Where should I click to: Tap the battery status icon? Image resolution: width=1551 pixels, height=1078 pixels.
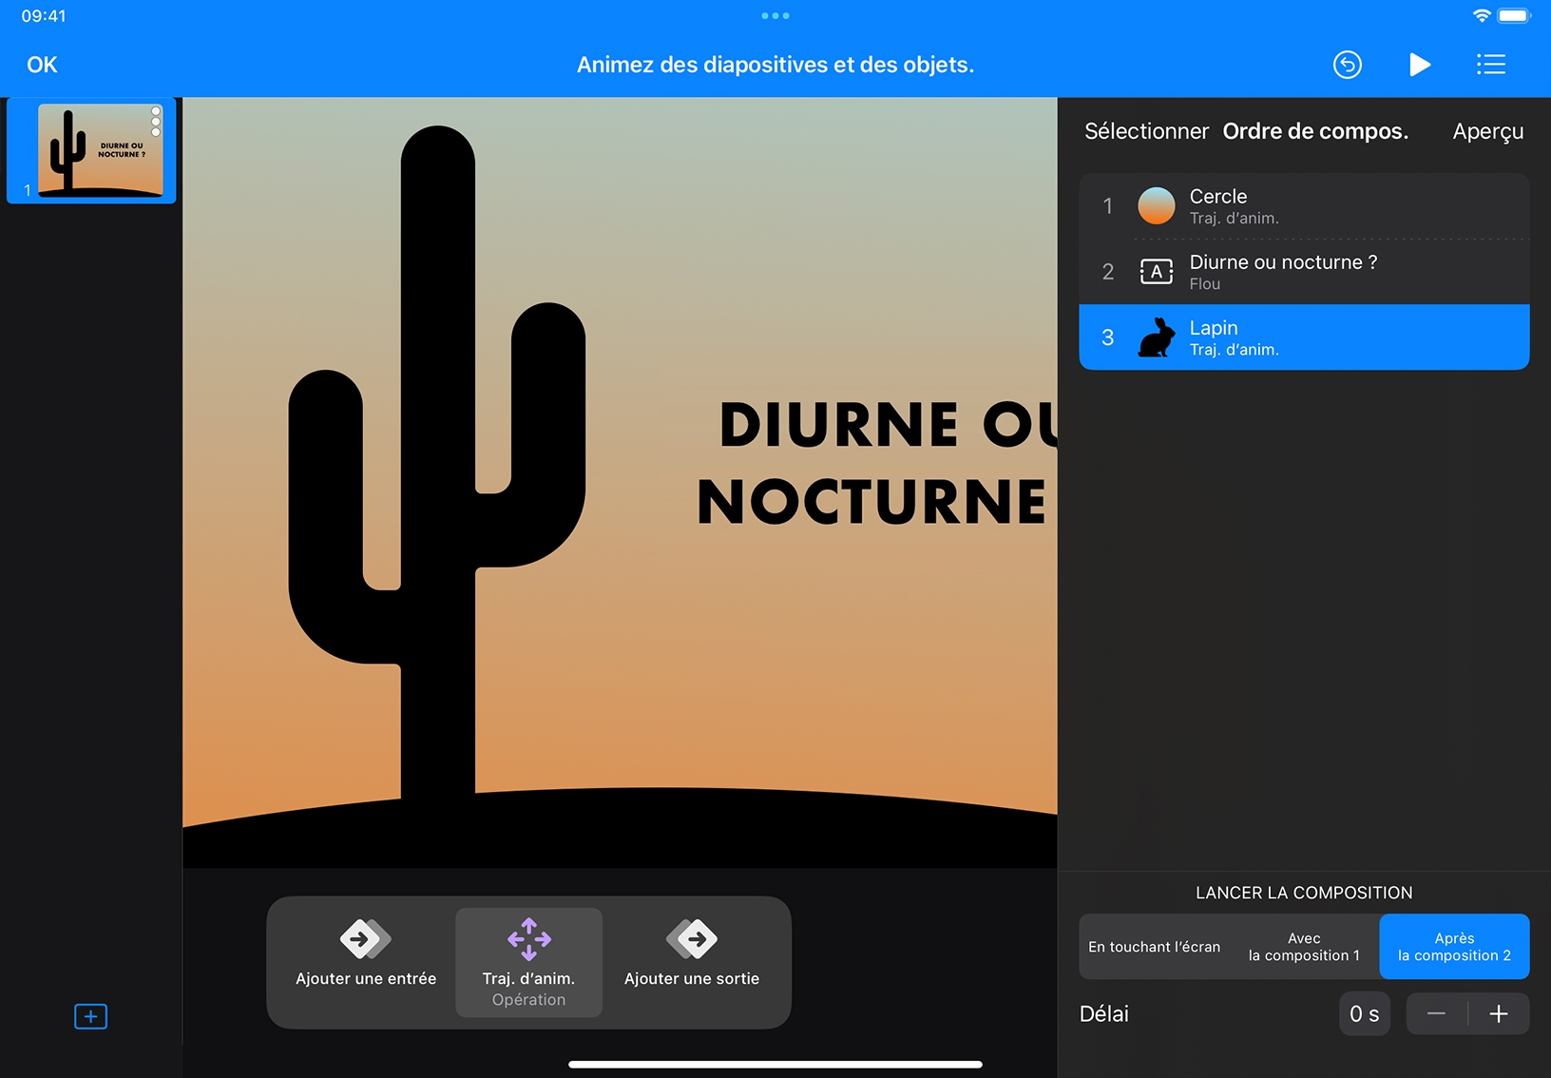[x=1514, y=16]
